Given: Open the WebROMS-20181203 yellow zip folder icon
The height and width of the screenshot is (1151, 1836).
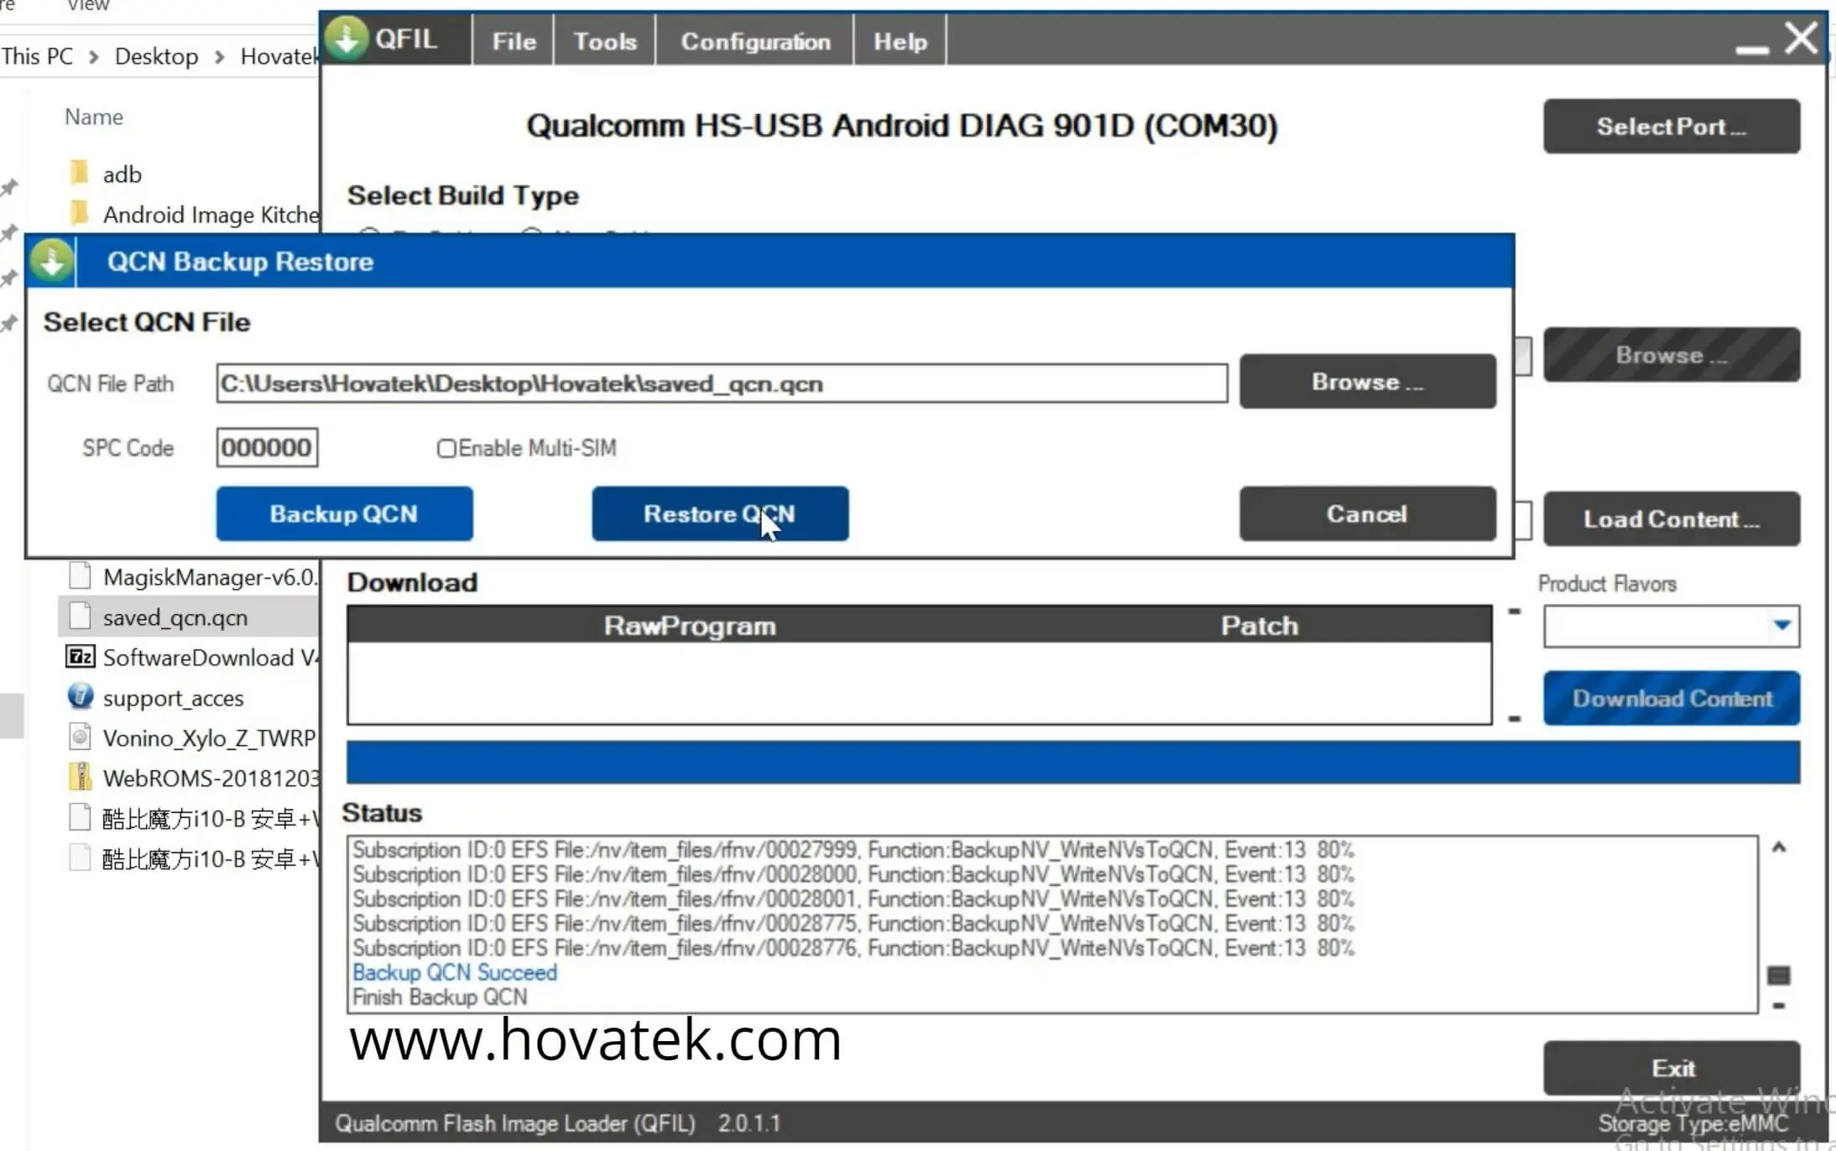Looking at the screenshot, I should (78, 777).
